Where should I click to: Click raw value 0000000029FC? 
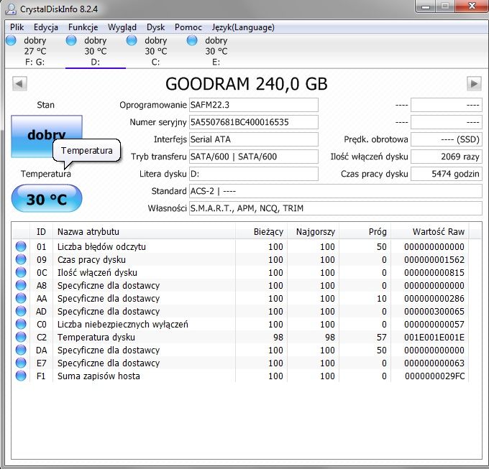[435, 376]
